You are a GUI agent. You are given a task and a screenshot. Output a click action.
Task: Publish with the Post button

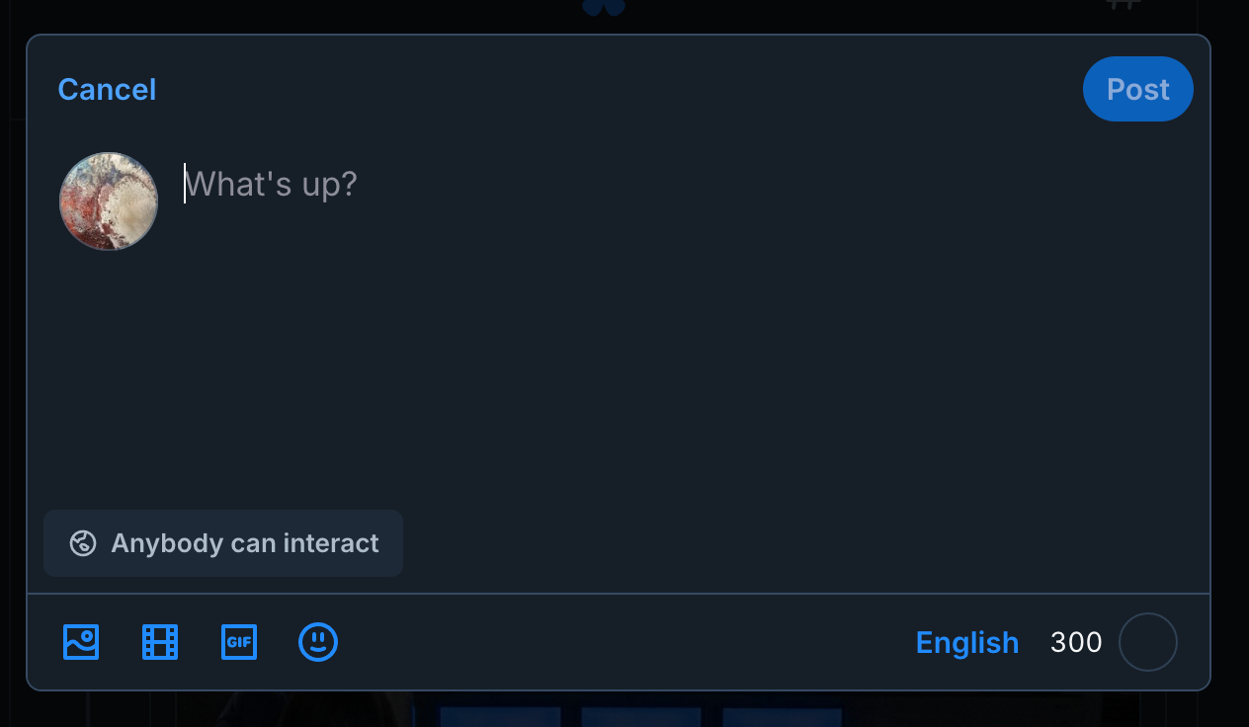1137,90
